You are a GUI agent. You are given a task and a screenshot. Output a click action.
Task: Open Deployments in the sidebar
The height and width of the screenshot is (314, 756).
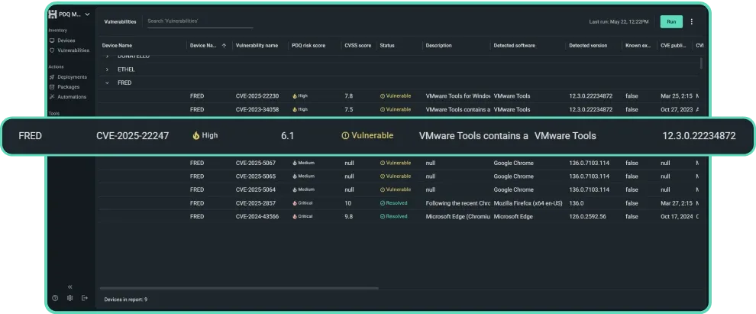[x=73, y=77]
